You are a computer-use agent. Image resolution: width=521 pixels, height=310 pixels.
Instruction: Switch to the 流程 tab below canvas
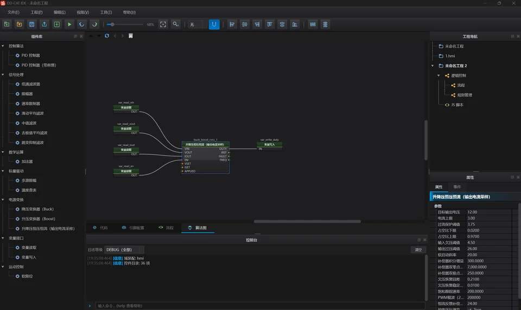point(166,228)
